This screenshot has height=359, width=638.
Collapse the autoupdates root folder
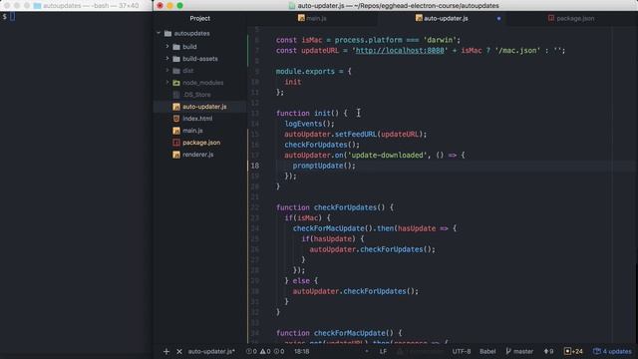(x=159, y=33)
